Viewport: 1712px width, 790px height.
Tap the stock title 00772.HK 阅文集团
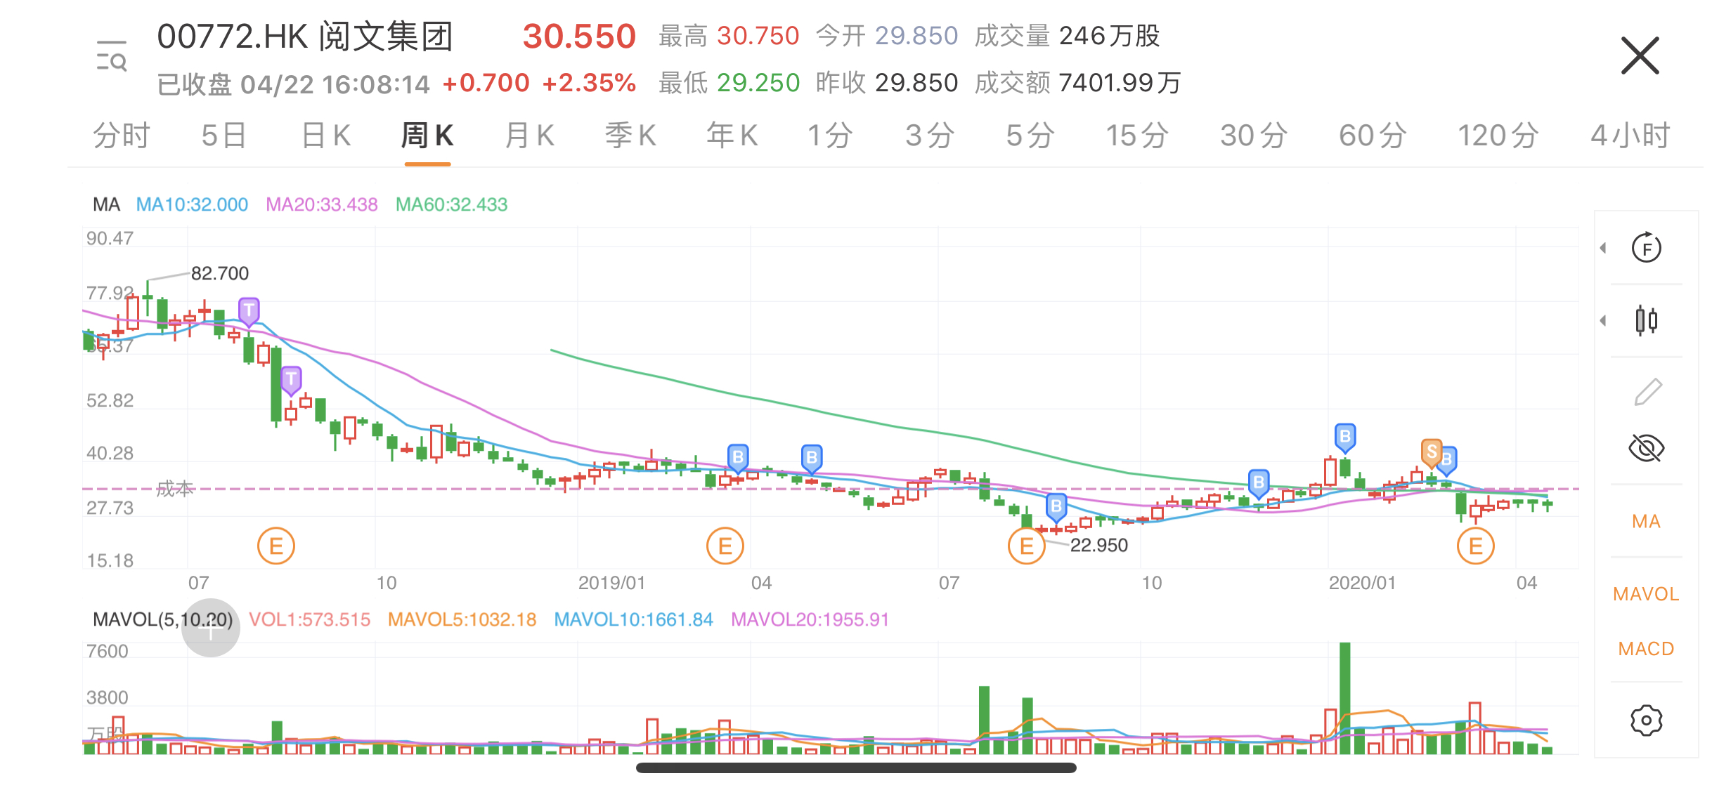coord(305,37)
